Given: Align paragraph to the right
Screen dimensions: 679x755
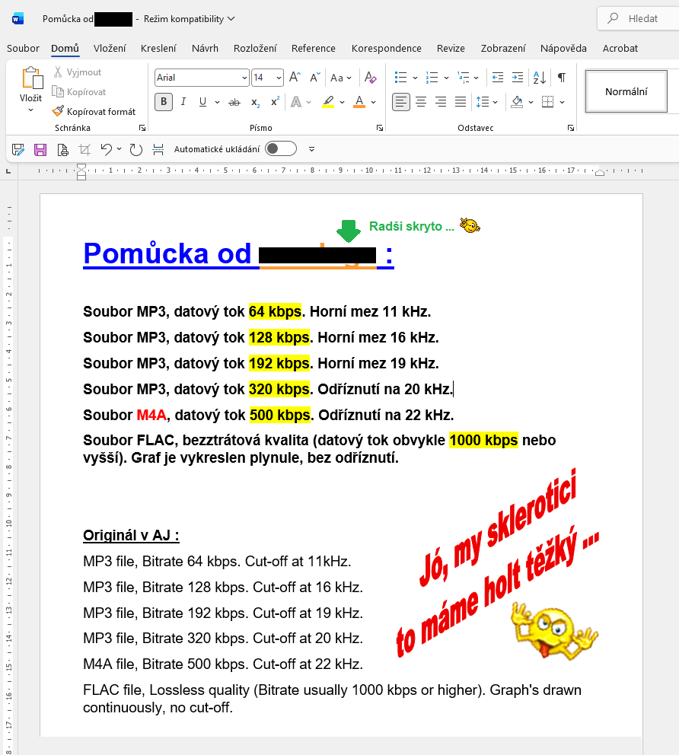Looking at the screenshot, I should tap(441, 102).
